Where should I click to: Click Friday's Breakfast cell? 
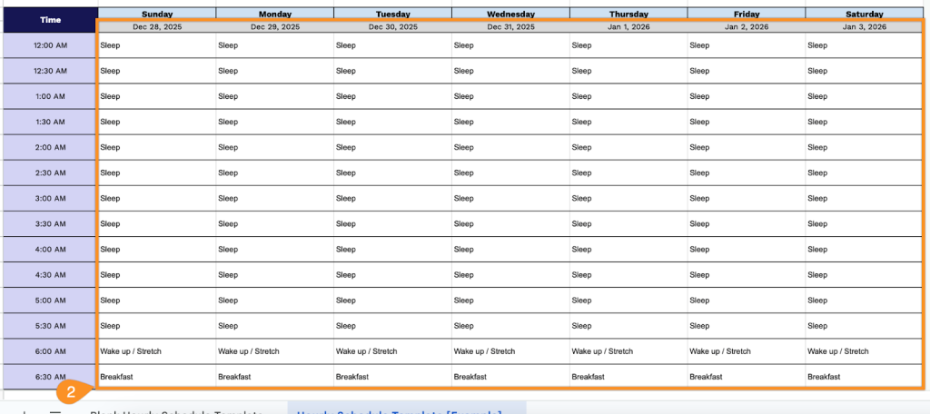[x=746, y=376]
